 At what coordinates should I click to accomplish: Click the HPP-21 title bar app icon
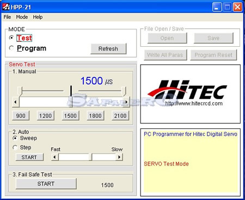tap(6, 7)
